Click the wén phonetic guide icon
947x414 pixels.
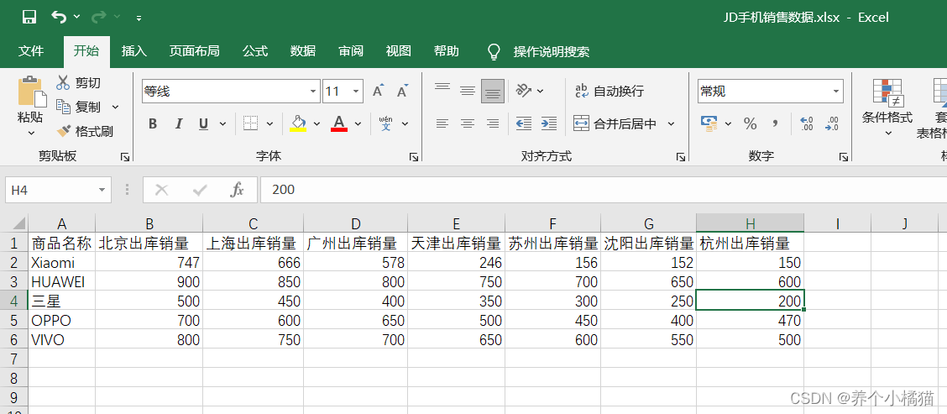(x=386, y=123)
